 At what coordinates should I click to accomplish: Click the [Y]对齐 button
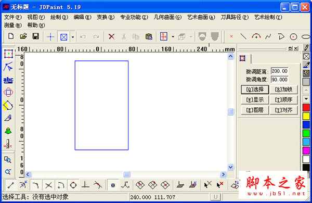coord(283,110)
